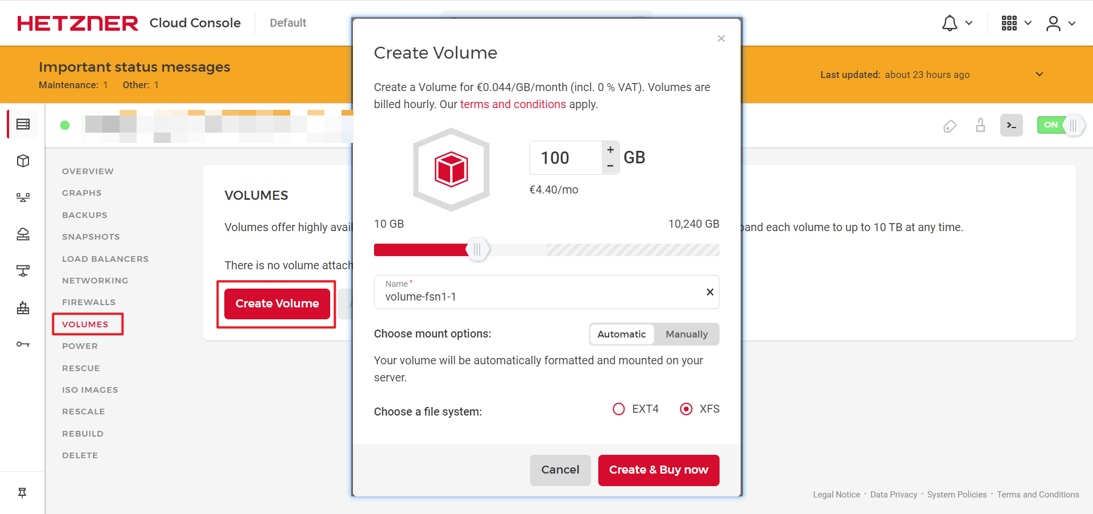Launch the server console terminal icon

click(x=1011, y=125)
